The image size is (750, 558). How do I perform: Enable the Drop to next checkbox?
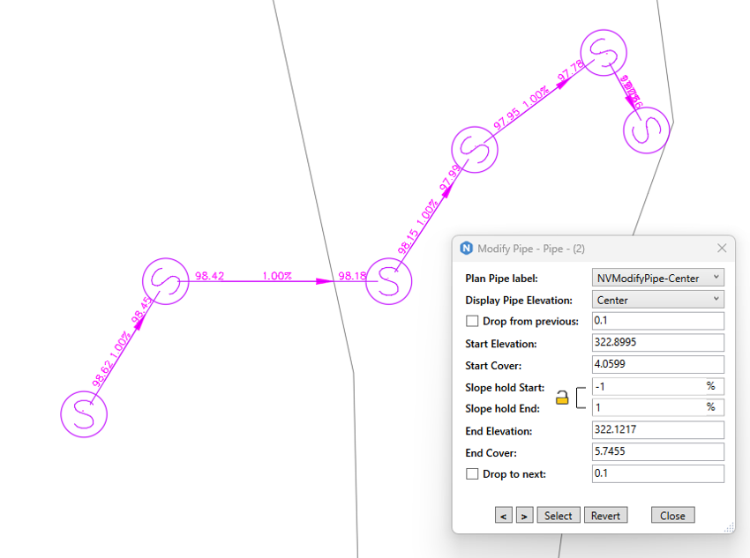click(x=472, y=474)
